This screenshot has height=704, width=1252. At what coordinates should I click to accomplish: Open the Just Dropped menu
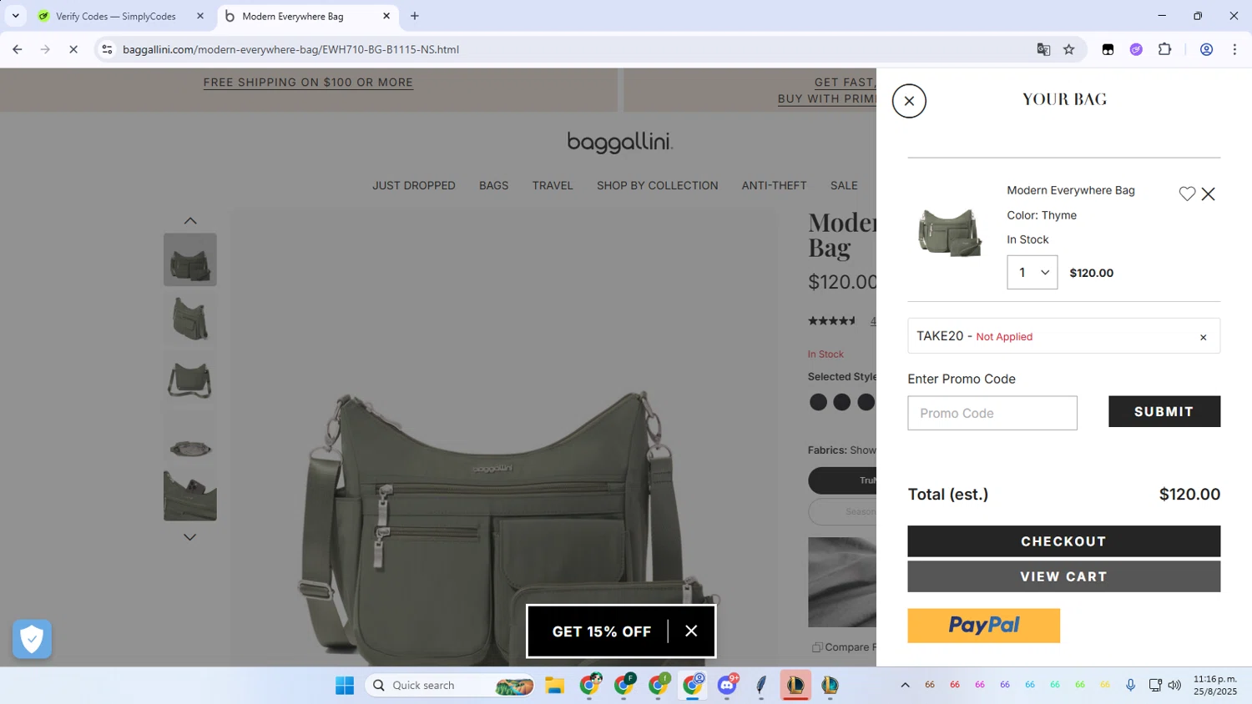(x=413, y=185)
